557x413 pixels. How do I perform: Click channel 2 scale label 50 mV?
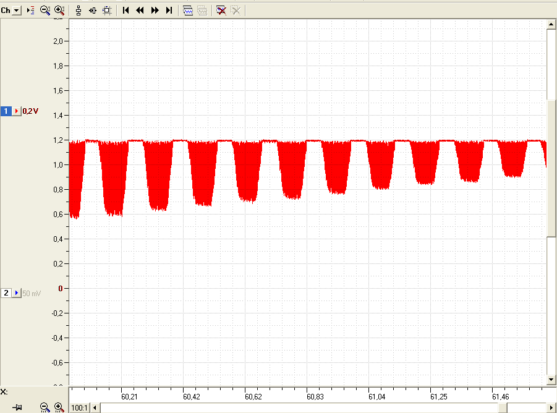[32, 293]
